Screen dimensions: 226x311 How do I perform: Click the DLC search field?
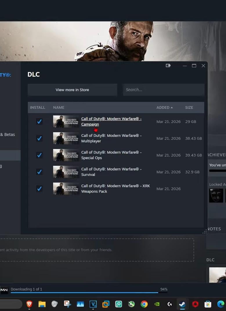(x=163, y=90)
